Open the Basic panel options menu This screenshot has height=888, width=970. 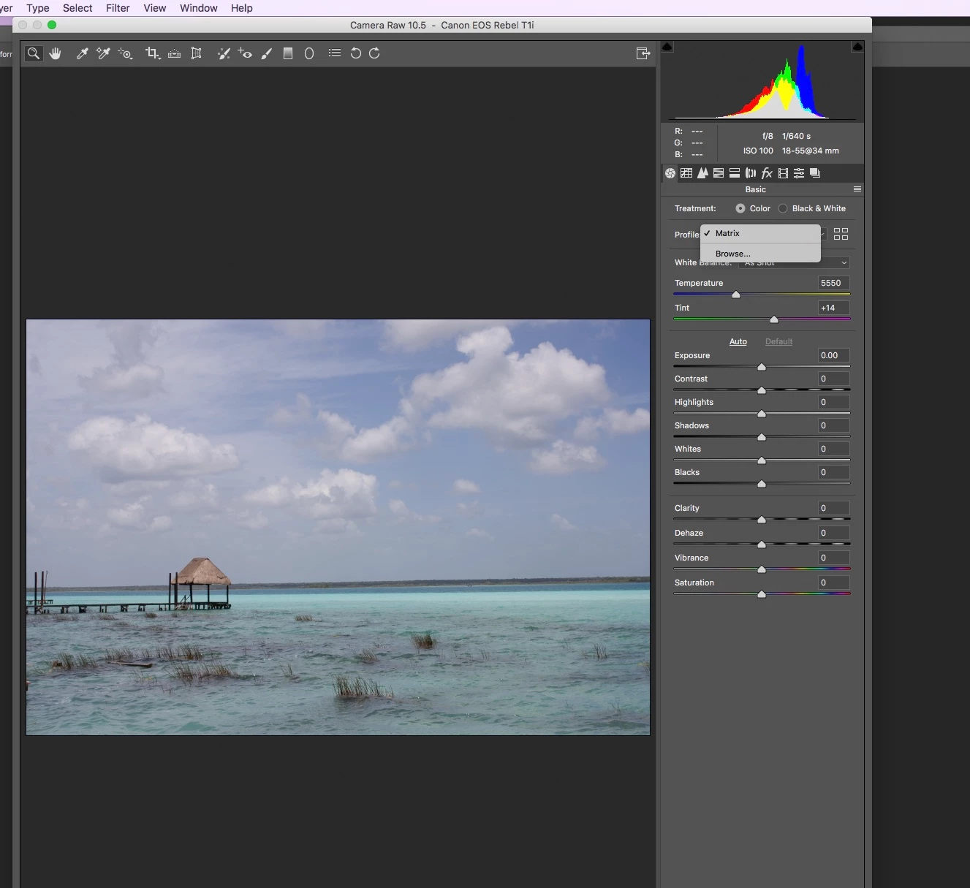click(857, 189)
